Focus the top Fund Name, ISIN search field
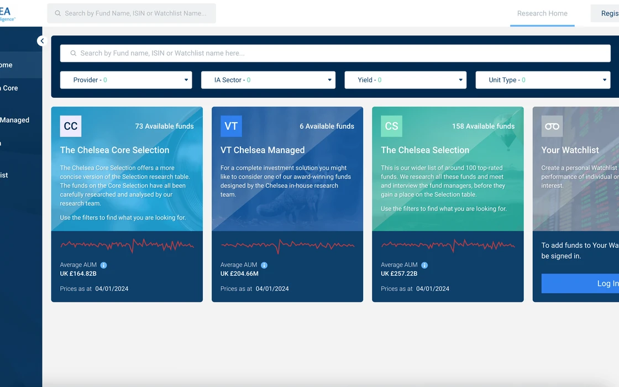Image resolution: width=619 pixels, height=387 pixels. (132, 13)
